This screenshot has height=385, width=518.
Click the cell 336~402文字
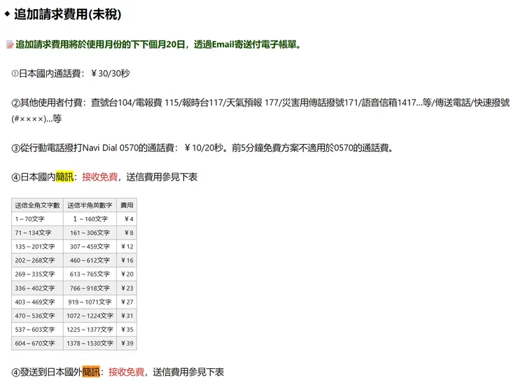[x=37, y=288]
